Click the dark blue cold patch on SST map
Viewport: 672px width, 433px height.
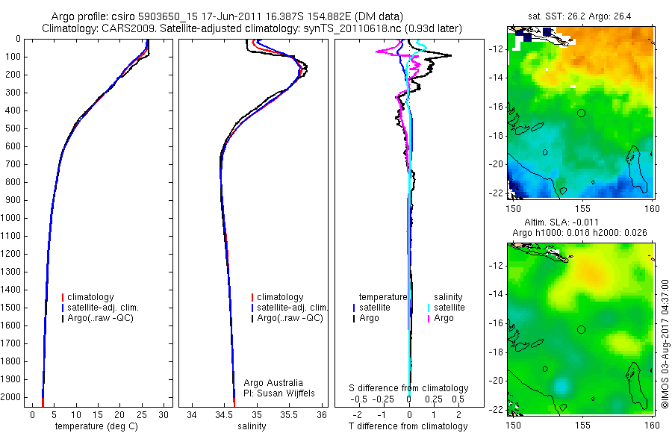517,188
